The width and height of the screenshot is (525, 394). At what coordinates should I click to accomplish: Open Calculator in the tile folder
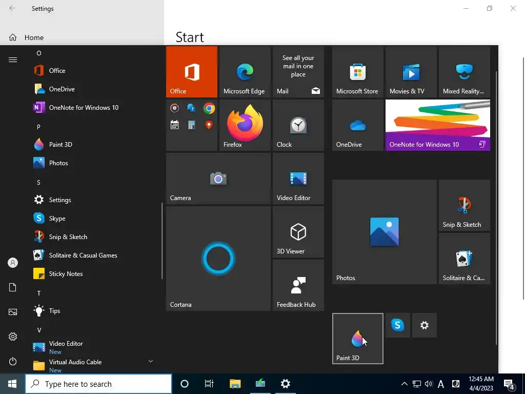pos(192,125)
